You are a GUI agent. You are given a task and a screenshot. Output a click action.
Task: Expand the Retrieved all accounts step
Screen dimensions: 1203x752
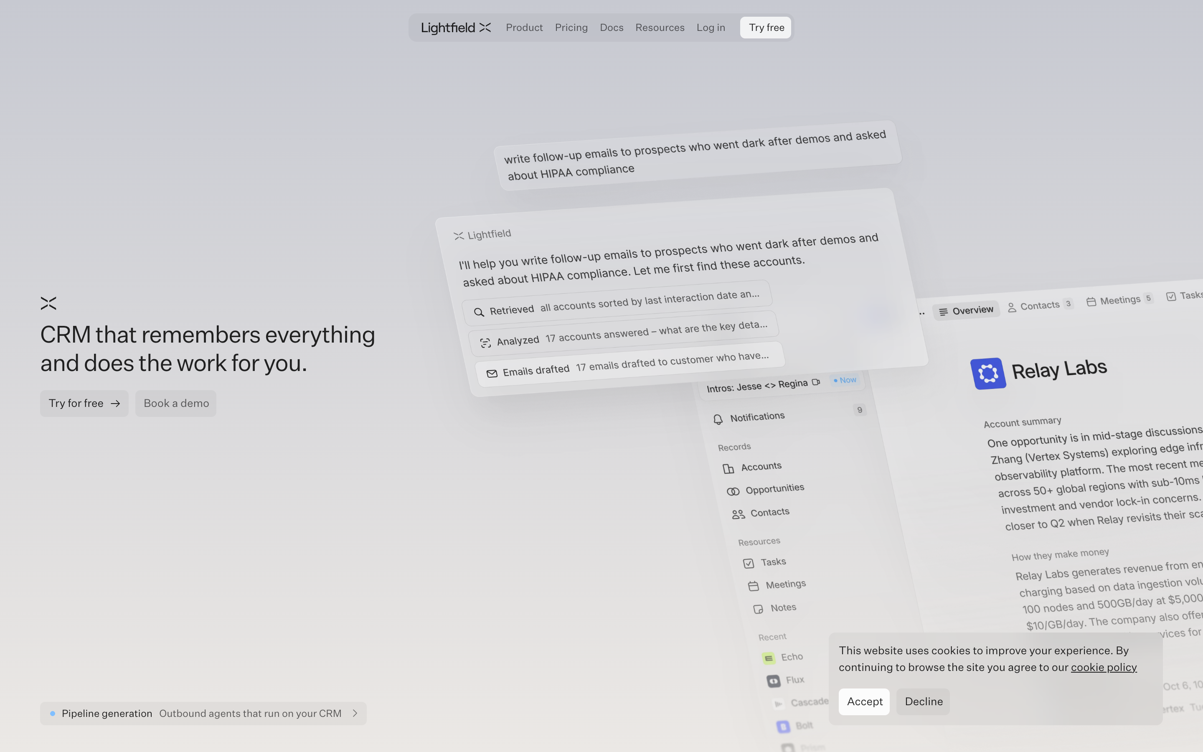pyautogui.click(x=617, y=303)
